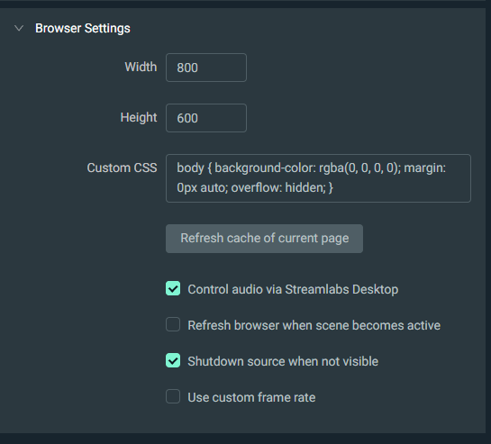Screen dimensions: 491x444
Task: Click inside the Custom CSS text area
Action: (x=318, y=178)
